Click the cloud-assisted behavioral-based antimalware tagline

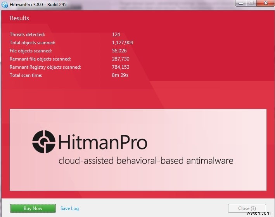[x=146, y=160]
